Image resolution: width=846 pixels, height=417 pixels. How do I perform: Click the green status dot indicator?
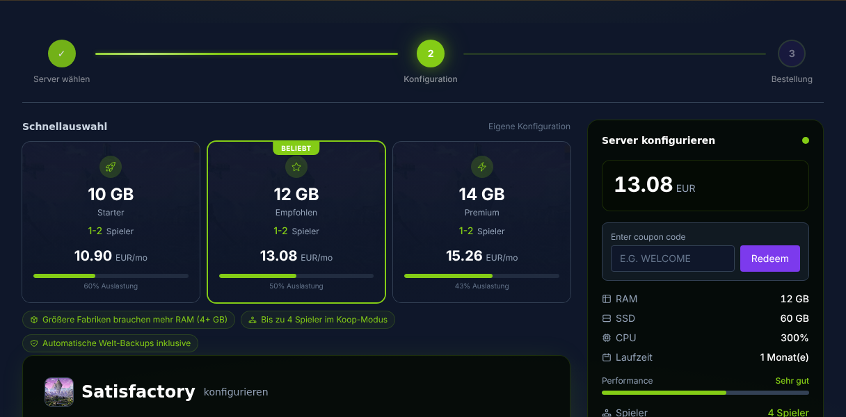tap(806, 140)
